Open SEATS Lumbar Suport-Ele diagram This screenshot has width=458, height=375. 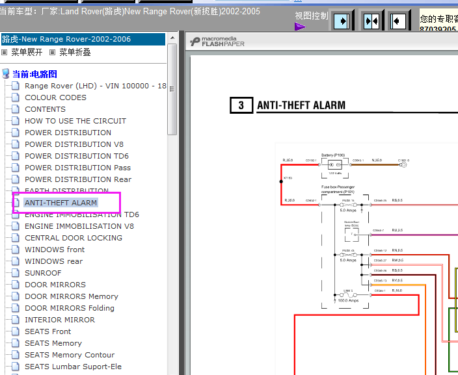click(x=73, y=367)
